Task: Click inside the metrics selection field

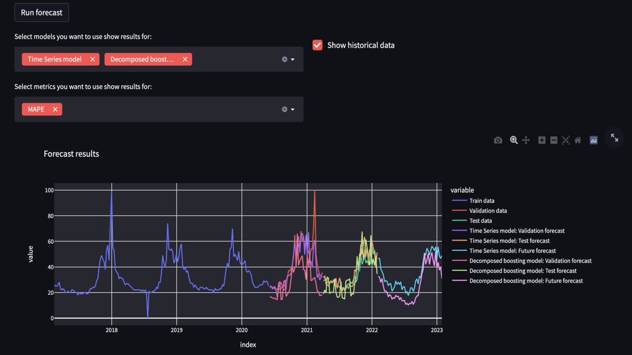Action: pos(168,109)
